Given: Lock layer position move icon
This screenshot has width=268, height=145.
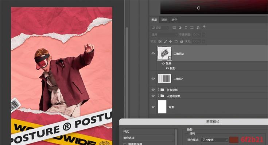Looking at the screenshot, I should (171, 41).
